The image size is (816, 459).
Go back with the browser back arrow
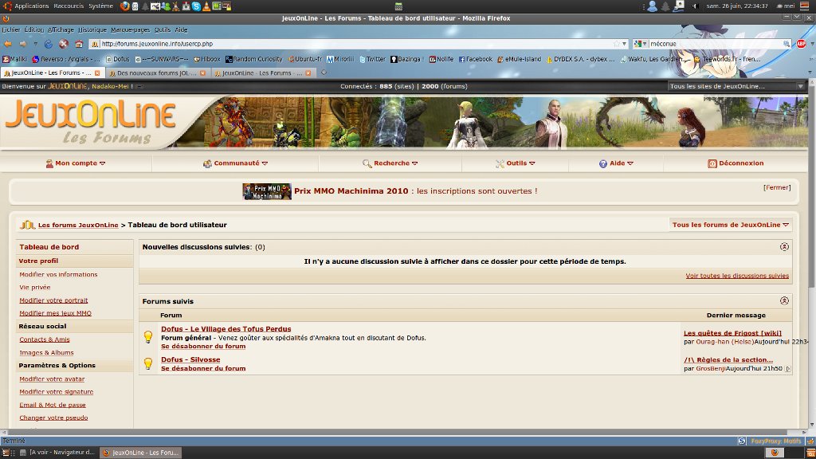tap(8, 44)
